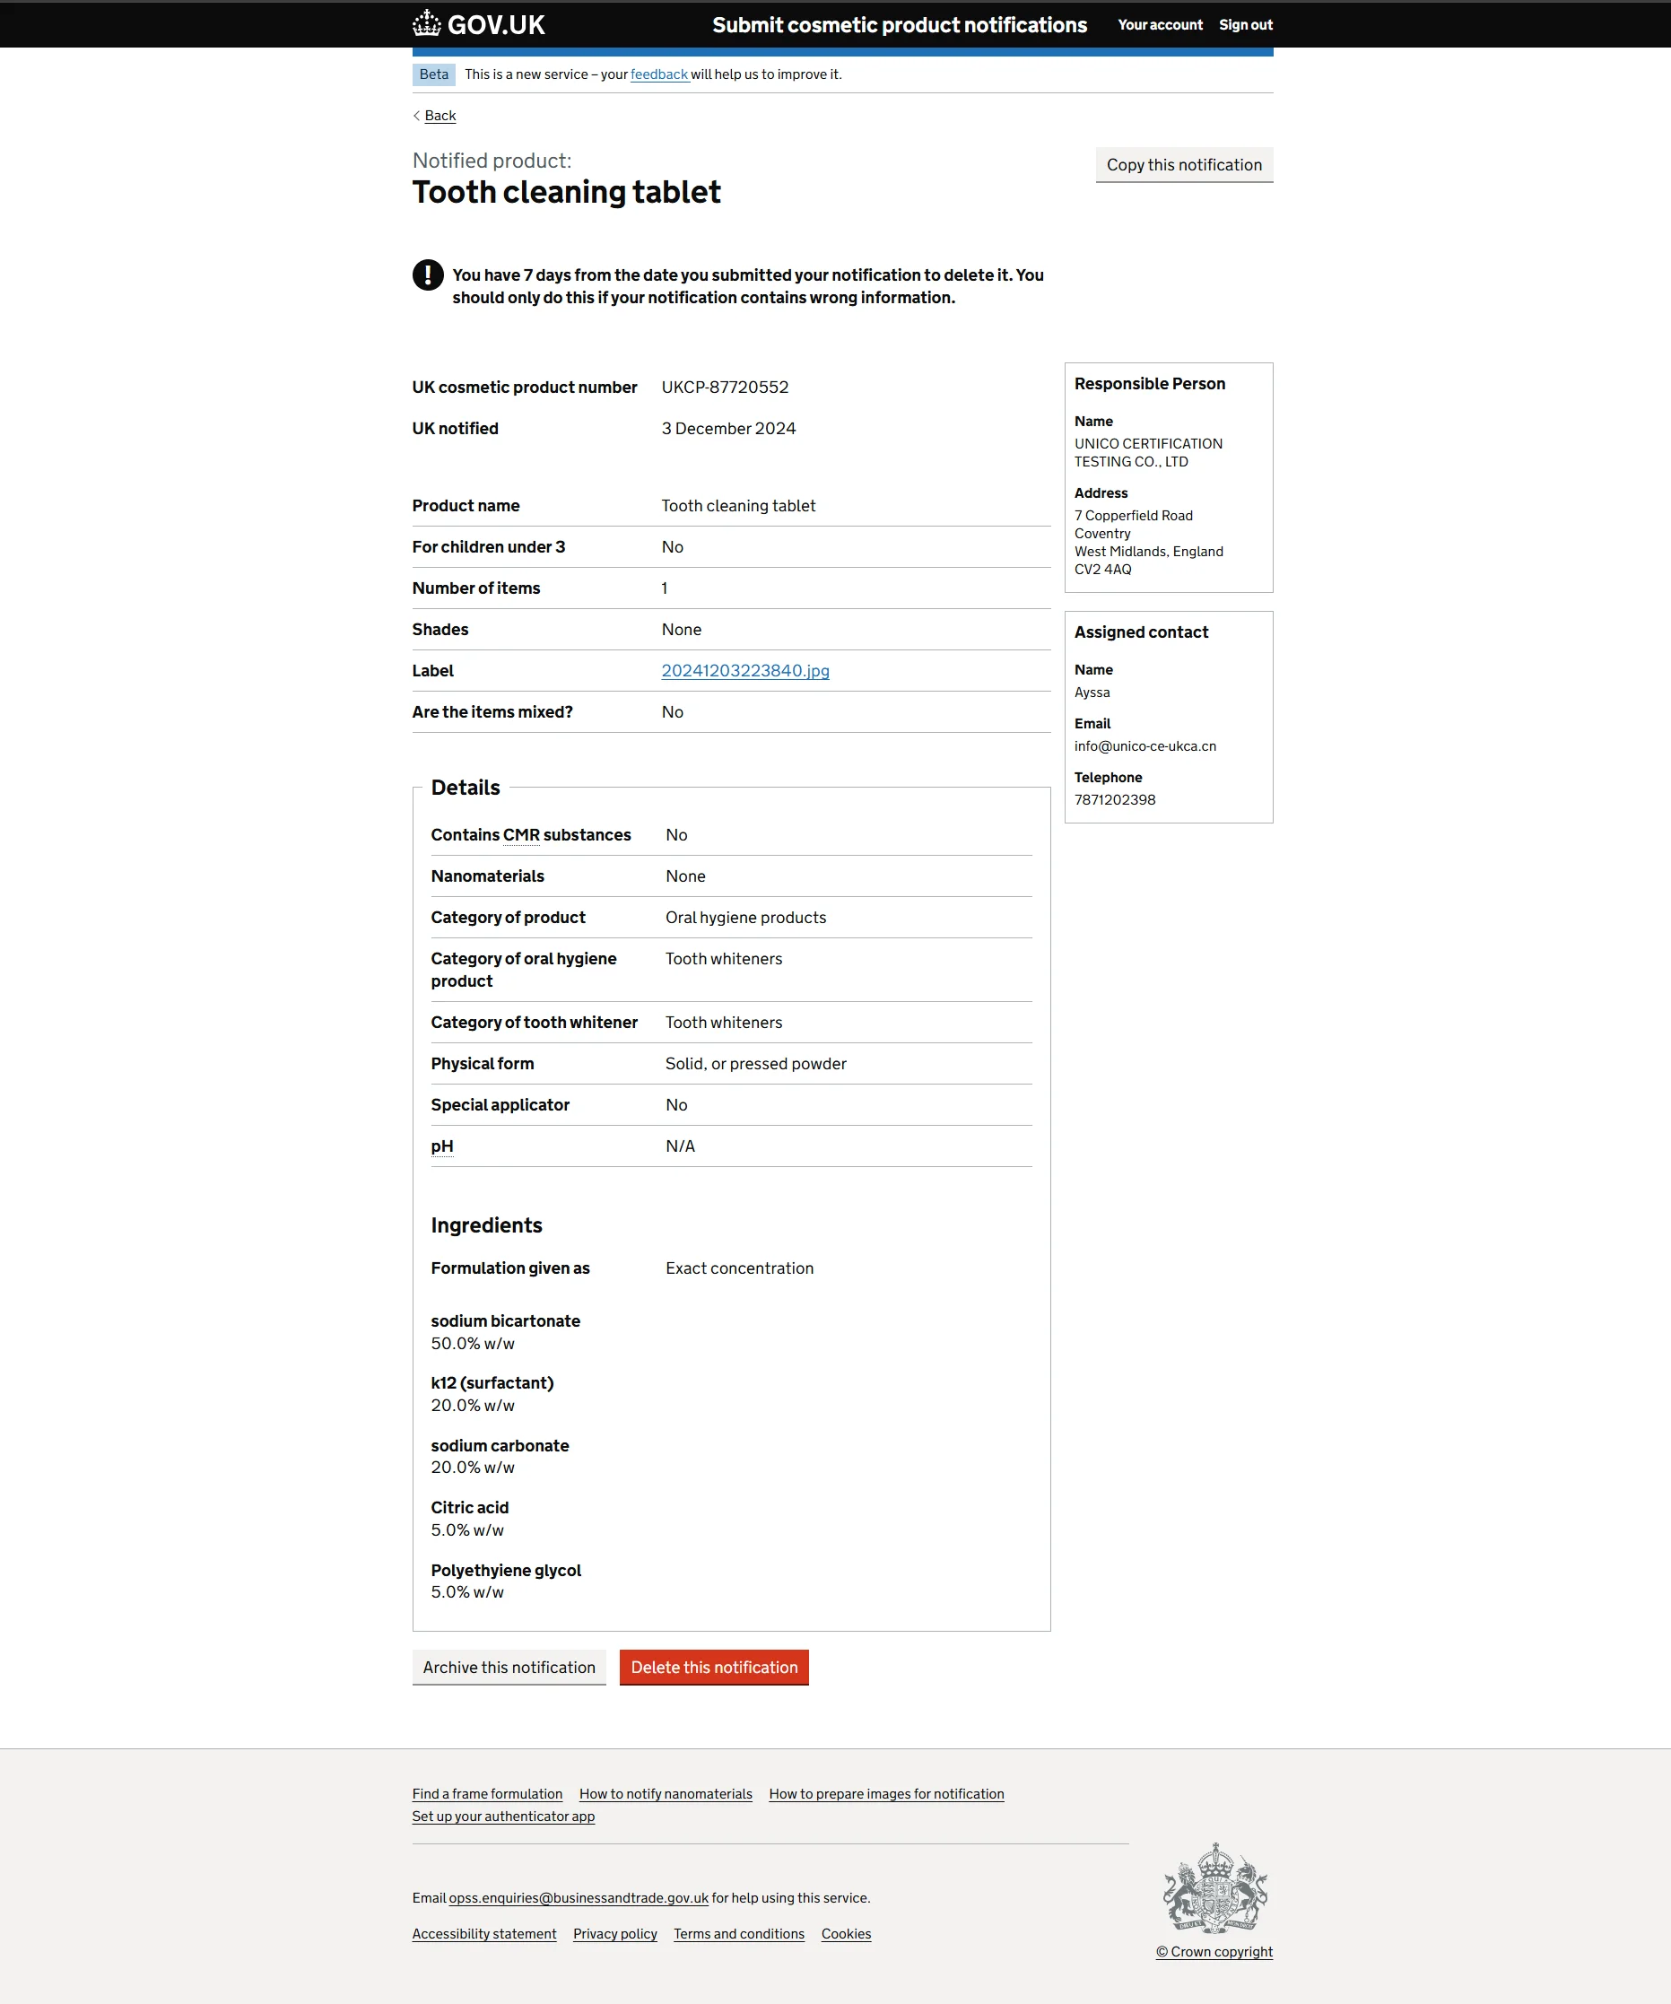This screenshot has height=2004, width=1671.
Task: Open label image 20241203223840.jpg
Action: (x=745, y=671)
